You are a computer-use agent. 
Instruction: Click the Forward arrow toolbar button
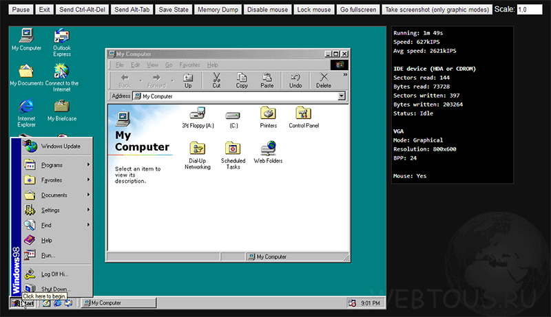point(156,80)
